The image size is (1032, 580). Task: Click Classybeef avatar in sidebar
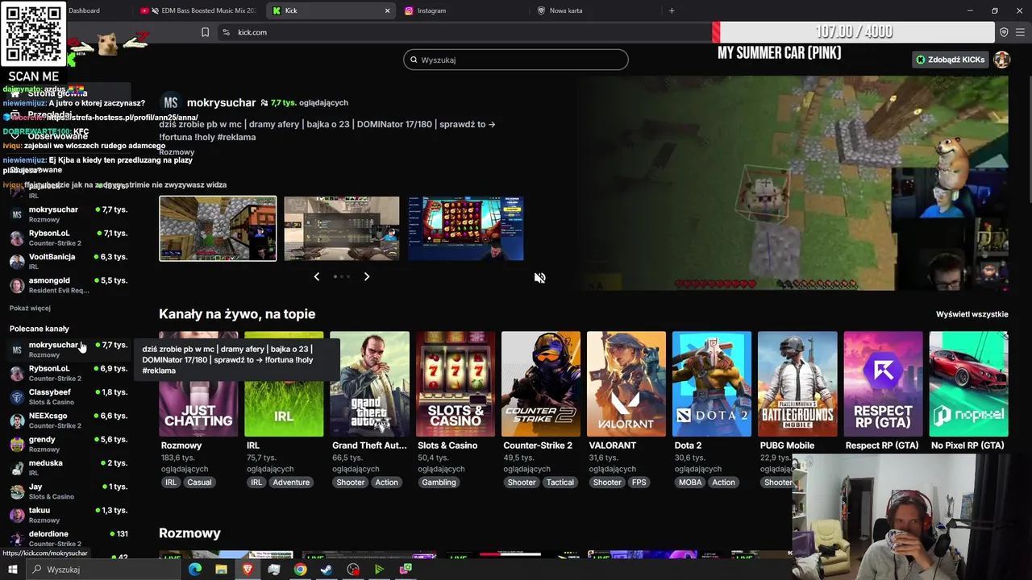[17, 397]
